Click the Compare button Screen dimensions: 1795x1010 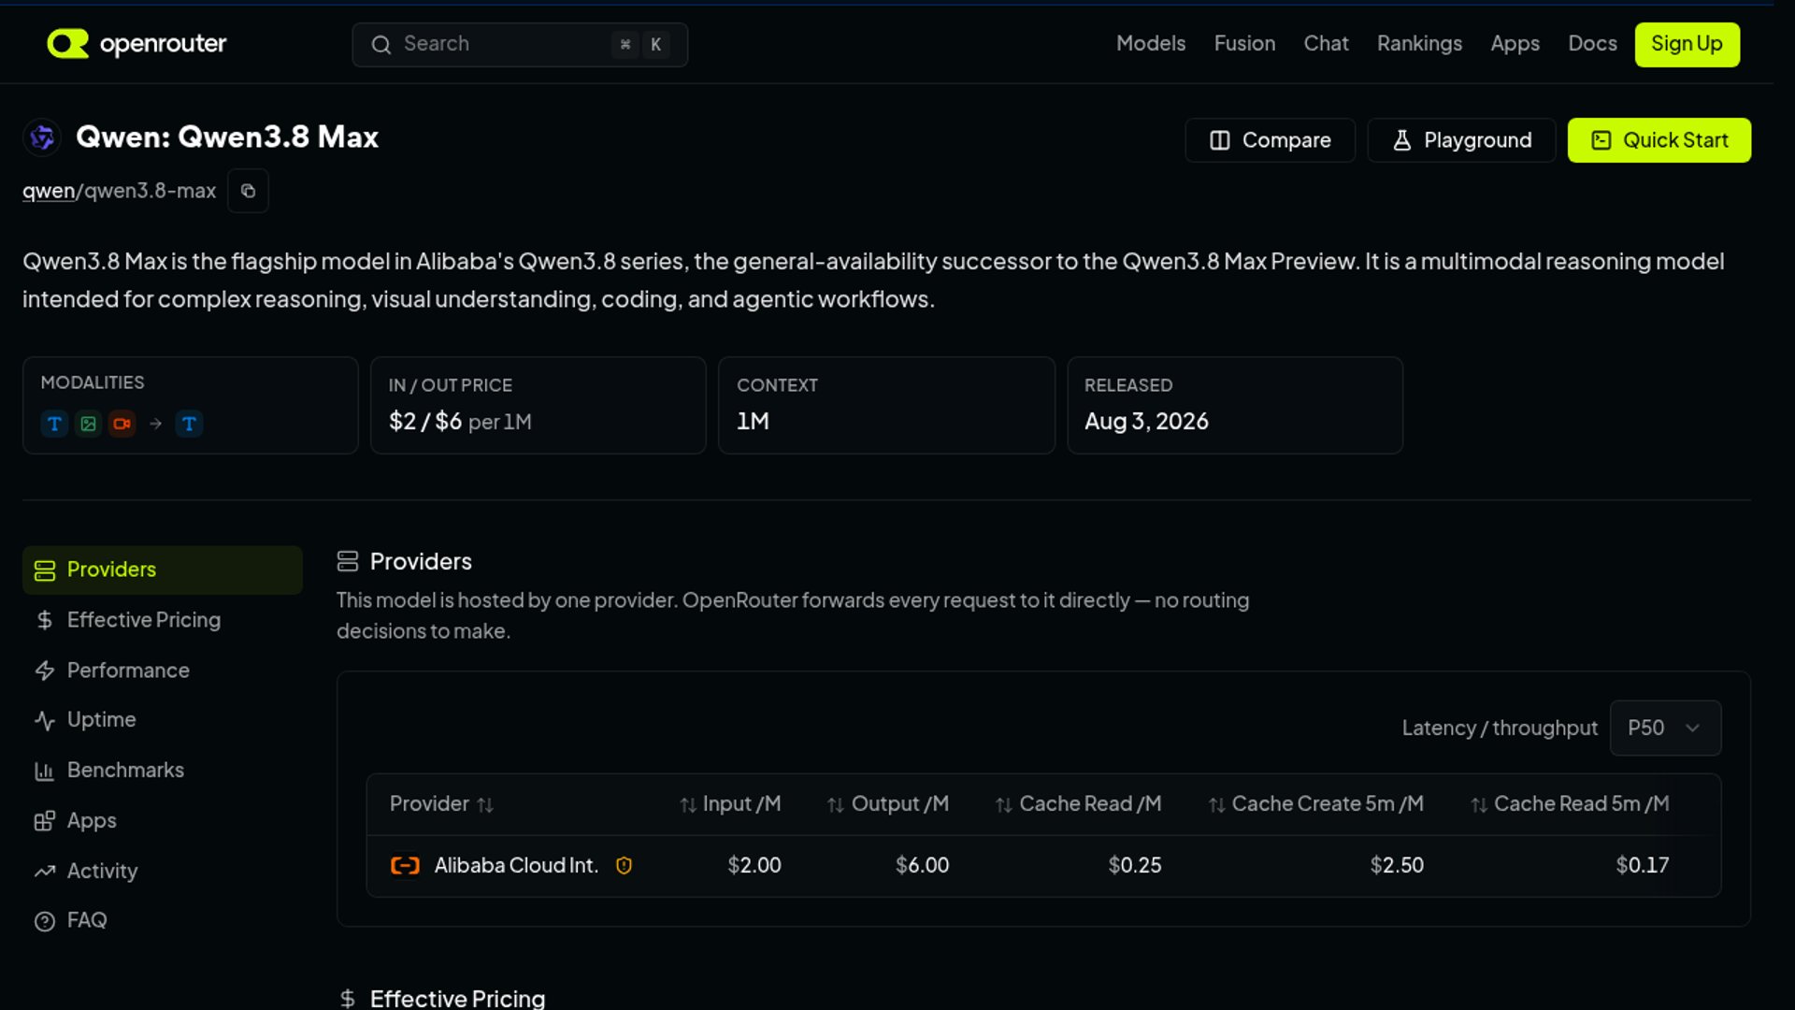coord(1270,140)
